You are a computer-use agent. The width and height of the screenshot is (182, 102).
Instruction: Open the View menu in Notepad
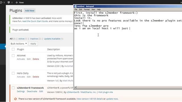tap(93, 9)
